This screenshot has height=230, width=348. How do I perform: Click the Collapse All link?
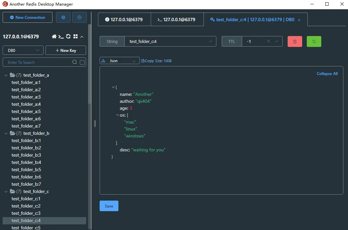pyautogui.click(x=327, y=74)
